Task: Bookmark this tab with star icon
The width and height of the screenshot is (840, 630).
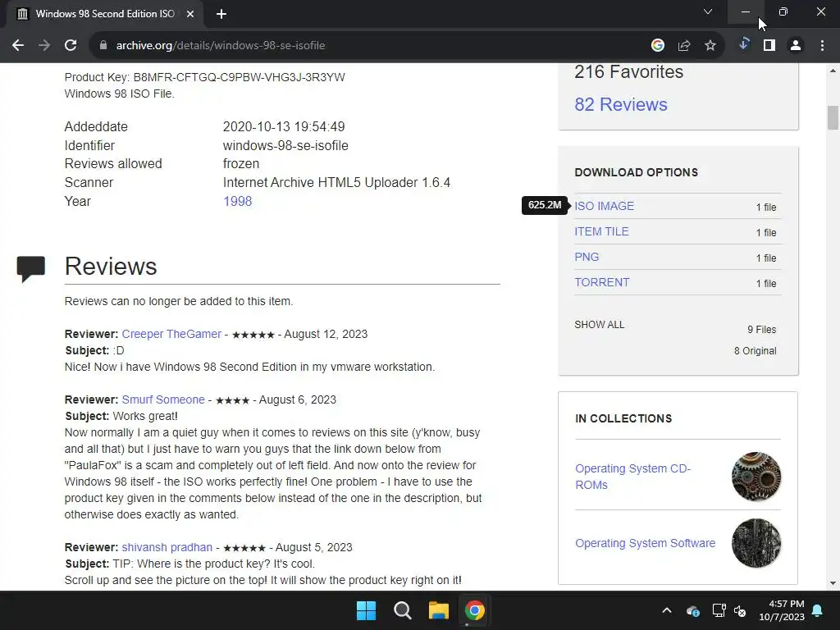Action: (710, 46)
